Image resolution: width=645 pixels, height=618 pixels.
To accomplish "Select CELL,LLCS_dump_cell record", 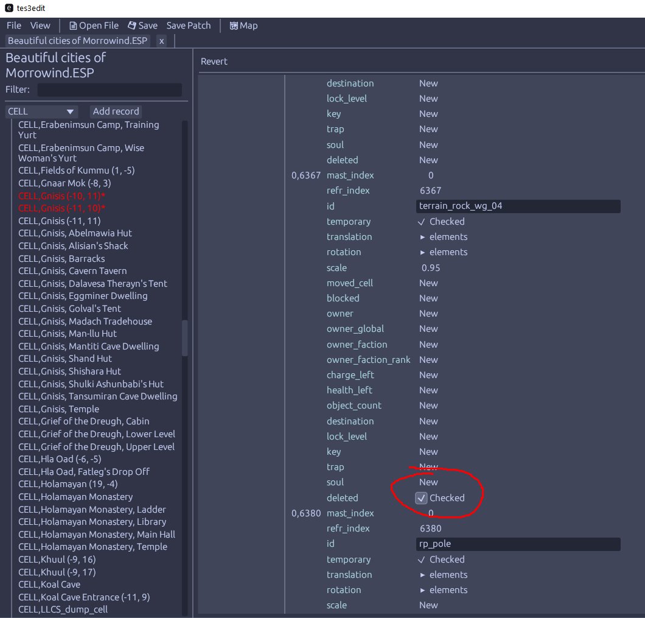I will coord(63,609).
